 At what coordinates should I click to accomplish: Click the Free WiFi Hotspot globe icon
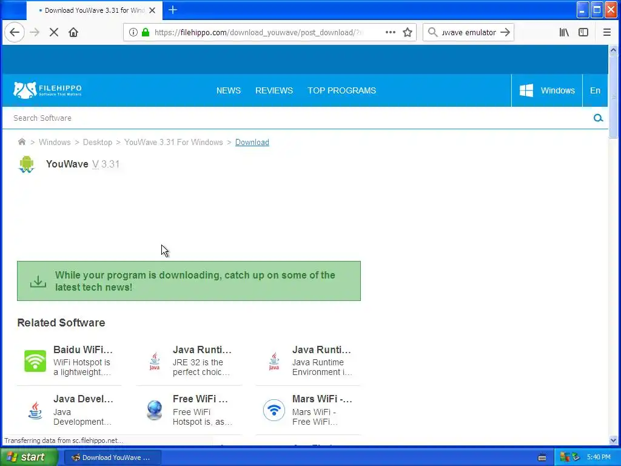coord(155,410)
